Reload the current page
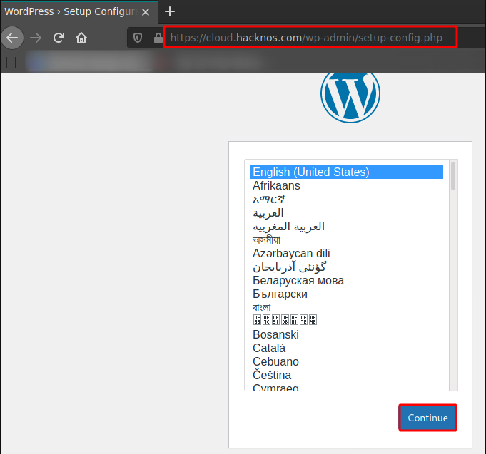486x454 pixels. tap(59, 38)
